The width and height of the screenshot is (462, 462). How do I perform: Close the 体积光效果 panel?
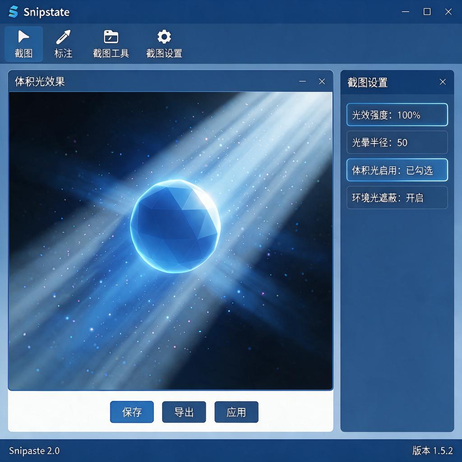(322, 82)
